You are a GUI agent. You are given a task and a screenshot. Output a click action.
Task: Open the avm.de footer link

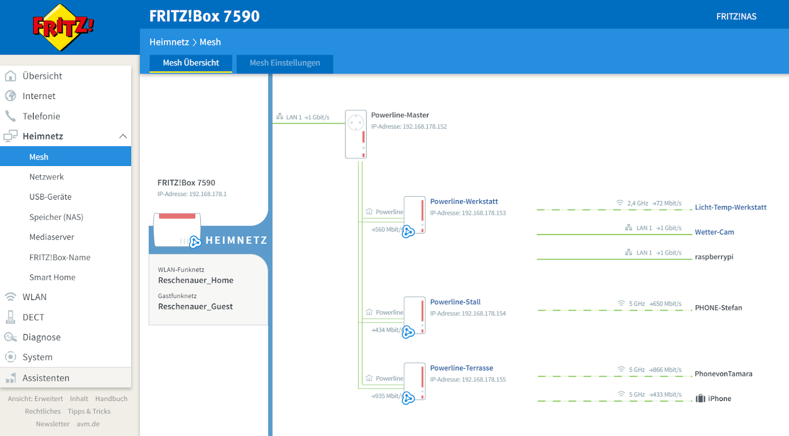[88, 424]
